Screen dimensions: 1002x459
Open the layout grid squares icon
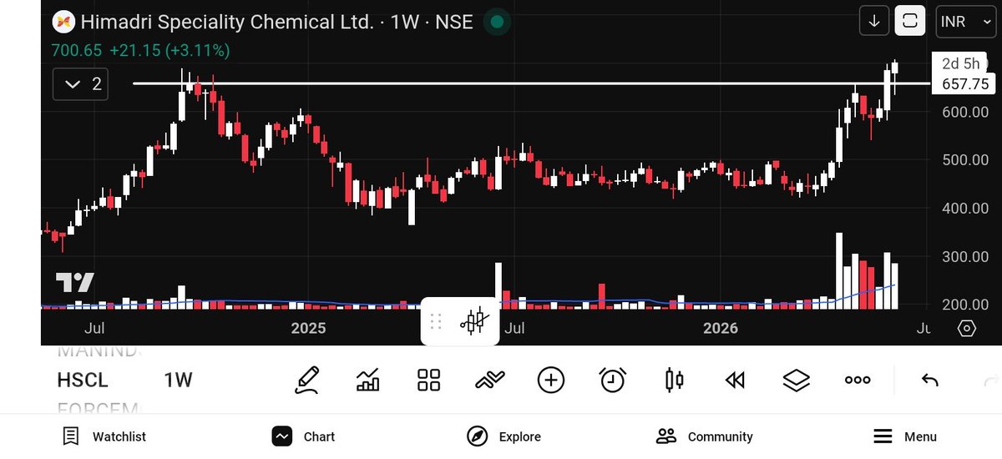pos(428,380)
